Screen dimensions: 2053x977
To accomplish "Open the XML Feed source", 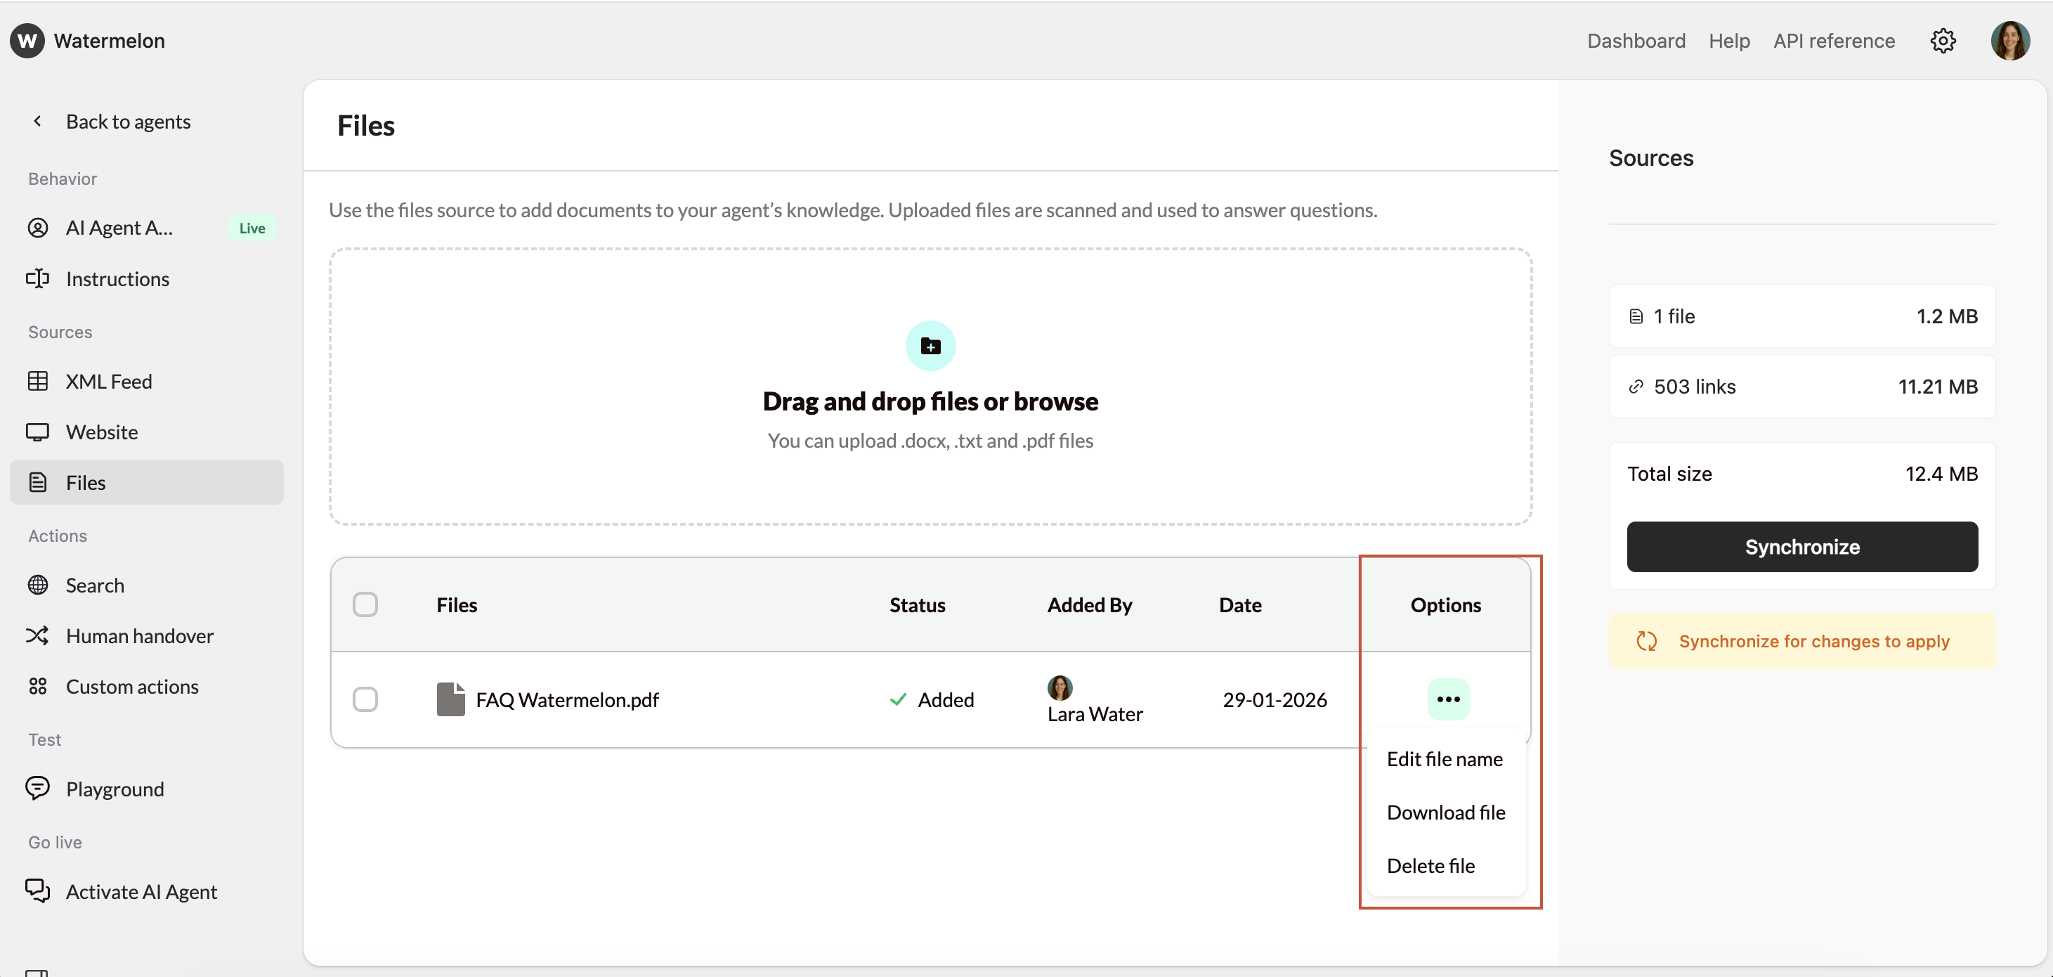I will pyautogui.click(x=108, y=381).
